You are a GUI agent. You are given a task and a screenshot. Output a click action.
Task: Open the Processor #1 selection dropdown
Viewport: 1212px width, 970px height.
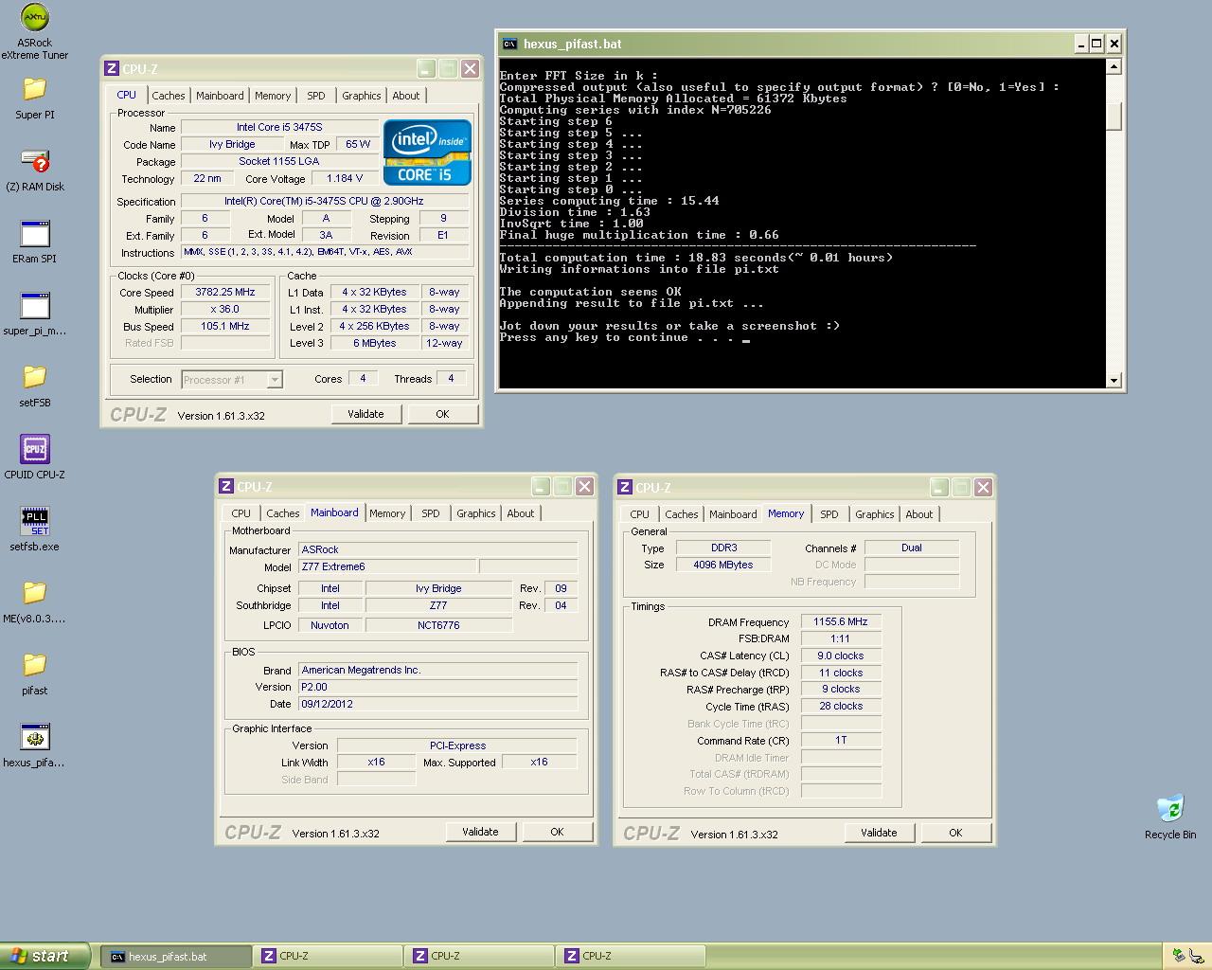[x=232, y=379]
